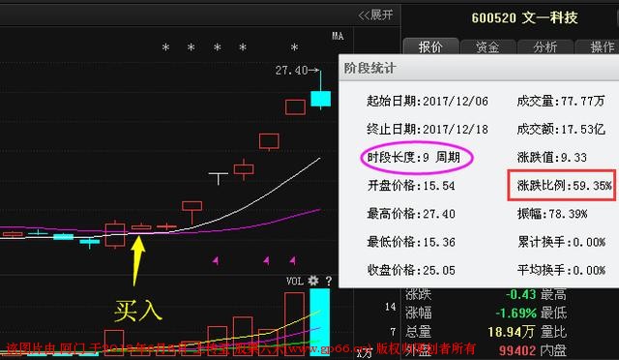
Task: Click the rightmost asterisk marker above the chart
Action: (x=294, y=47)
